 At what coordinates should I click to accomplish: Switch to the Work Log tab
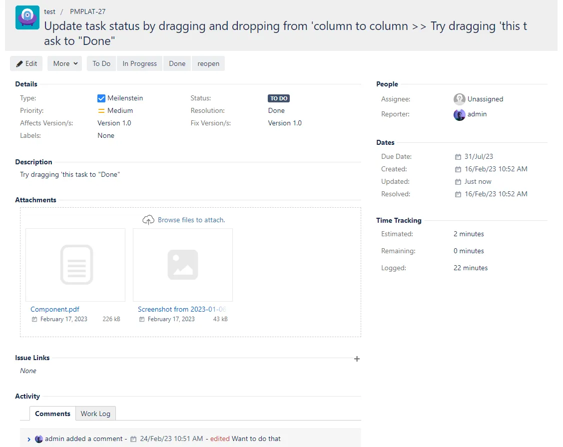95,414
